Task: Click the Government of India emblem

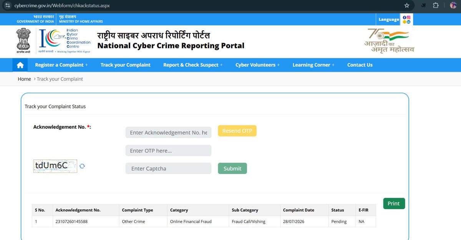Action: [23, 40]
